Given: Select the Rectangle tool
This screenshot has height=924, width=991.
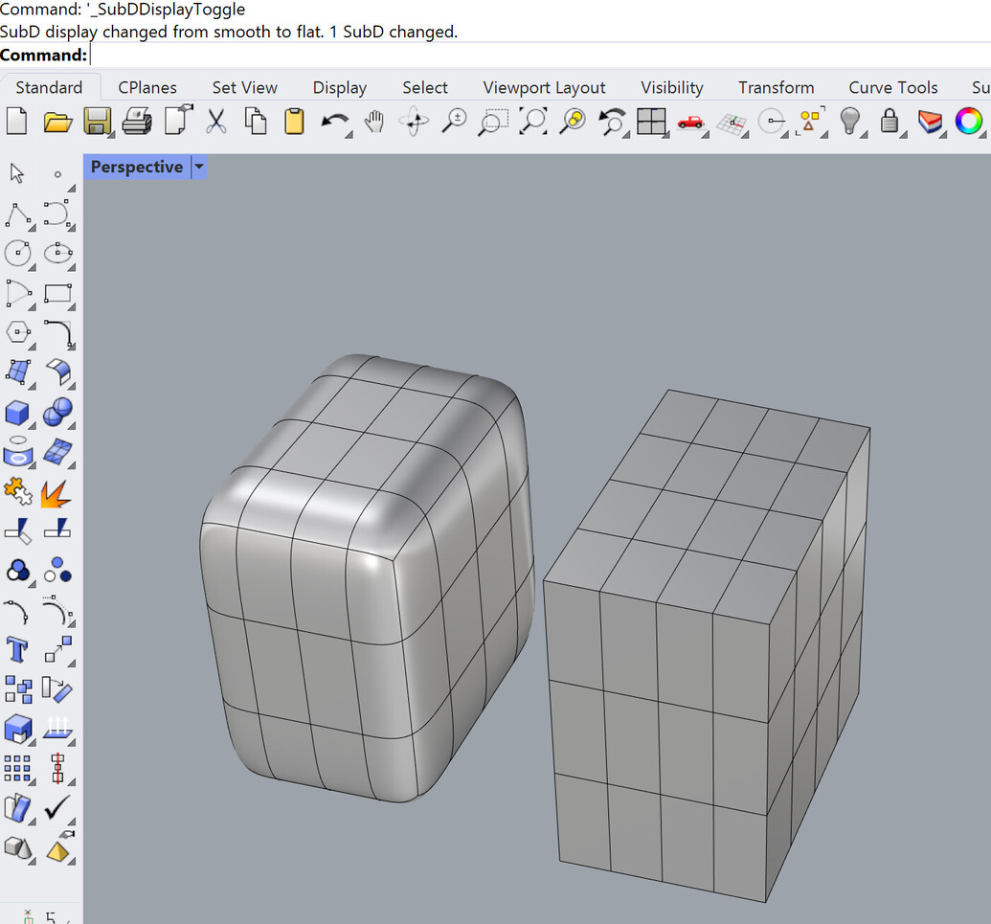Looking at the screenshot, I should click(57, 294).
